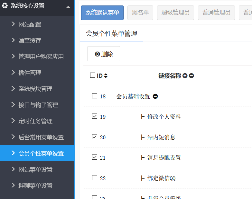
Task: Check the checkbox for row 18
Action: point(95,96)
